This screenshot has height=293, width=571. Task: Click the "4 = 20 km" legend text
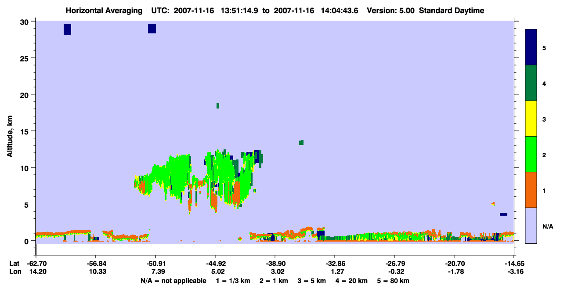tap(351, 281)
